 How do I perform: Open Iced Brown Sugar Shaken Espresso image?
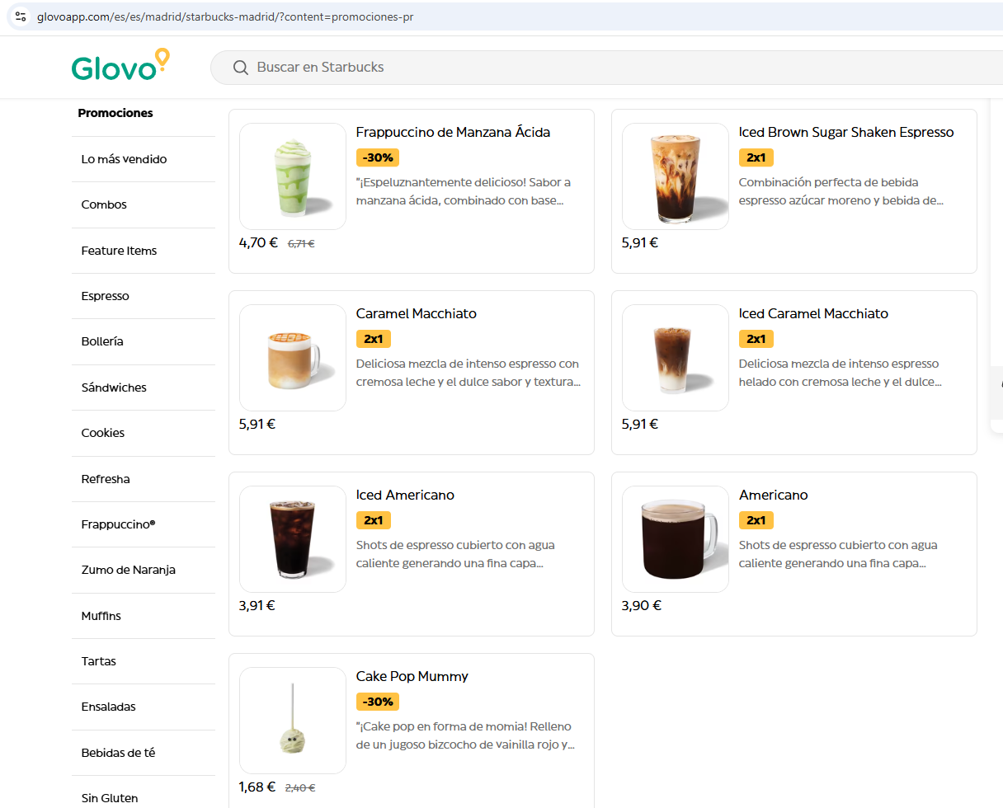(676, 176)
